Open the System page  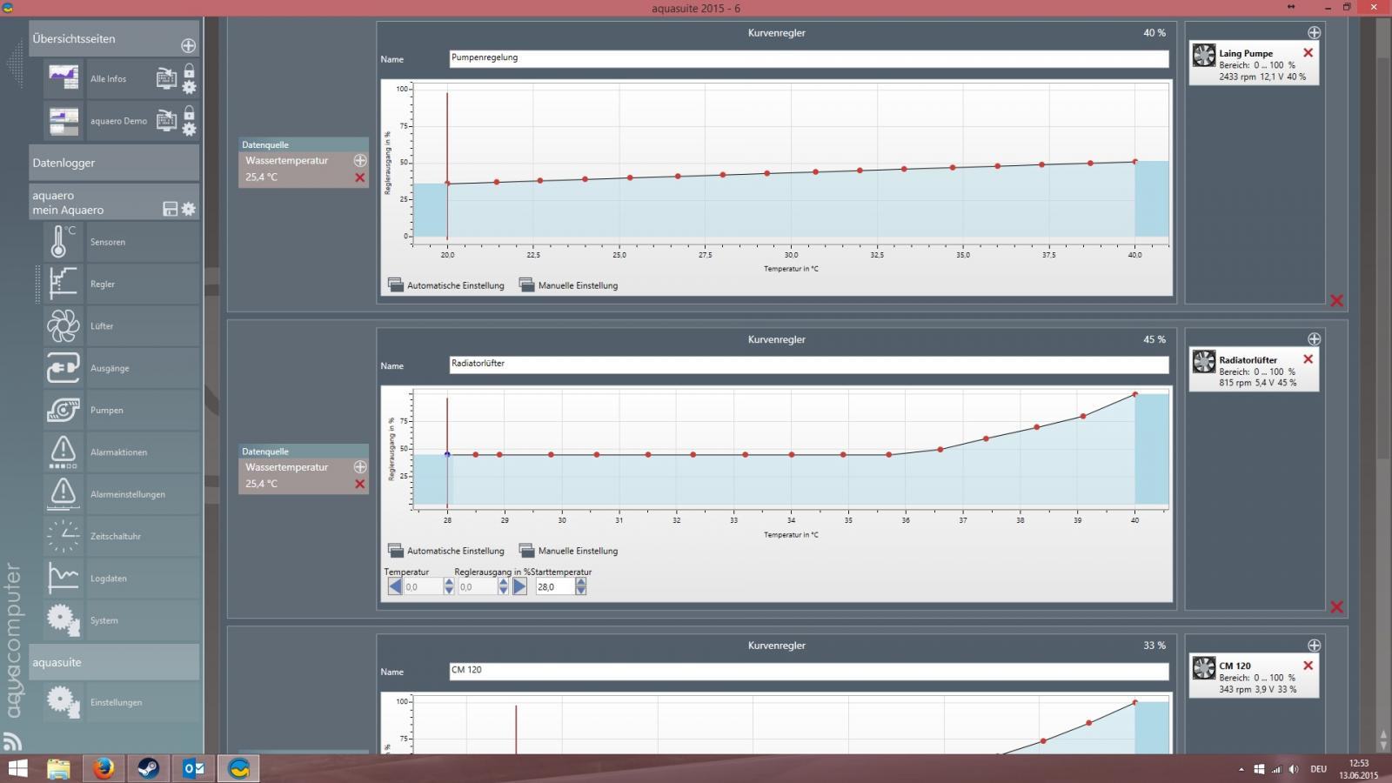(121, 620)
